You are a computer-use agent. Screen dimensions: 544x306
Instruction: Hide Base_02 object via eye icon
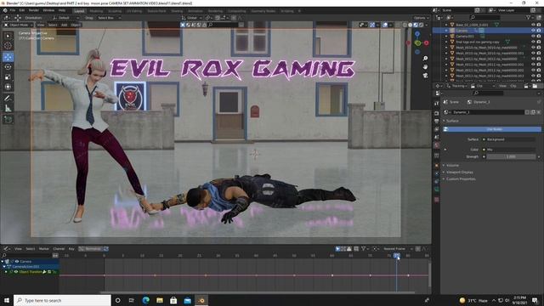[533, 25]
